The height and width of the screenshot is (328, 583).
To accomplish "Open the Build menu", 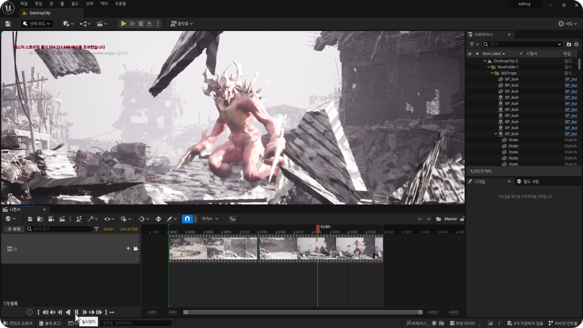I will click(x=75, y=4).
